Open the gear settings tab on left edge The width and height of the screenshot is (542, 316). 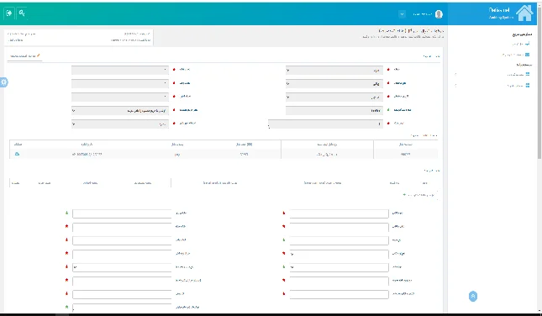pyautogui.click(x=3, y=82)
